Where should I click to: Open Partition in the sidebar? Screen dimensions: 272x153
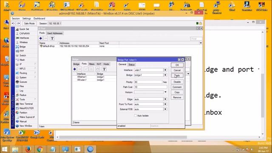pyautogui.click(x=23, y=113)
